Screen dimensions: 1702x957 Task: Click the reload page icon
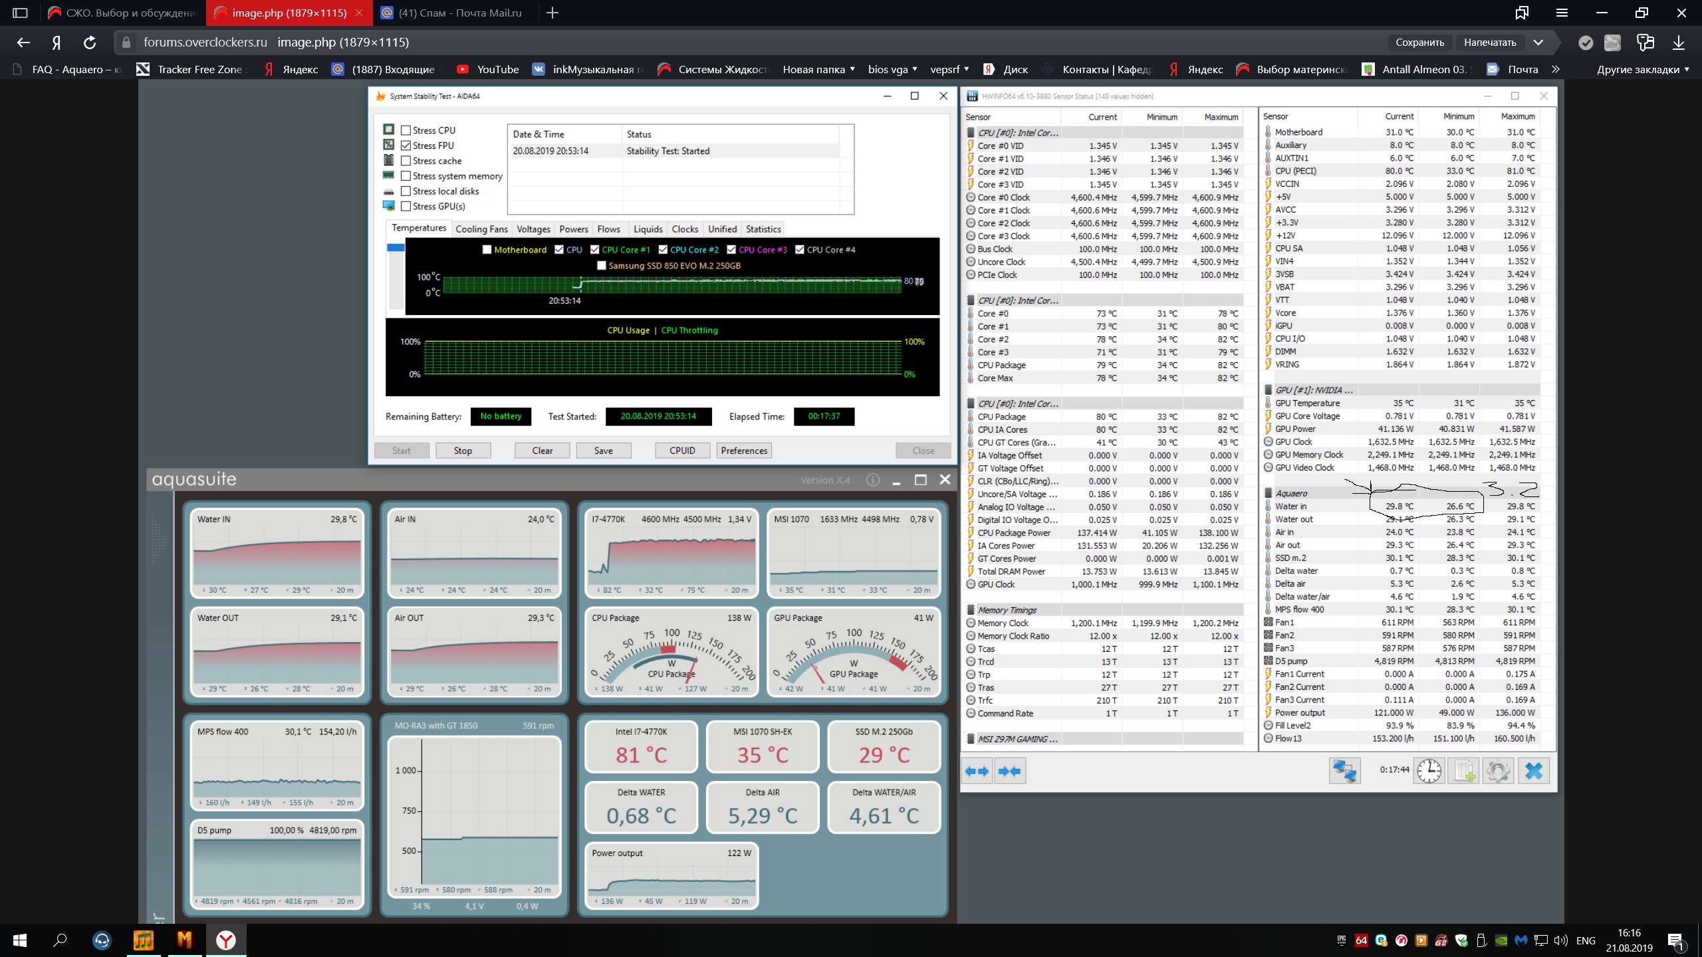90,43
